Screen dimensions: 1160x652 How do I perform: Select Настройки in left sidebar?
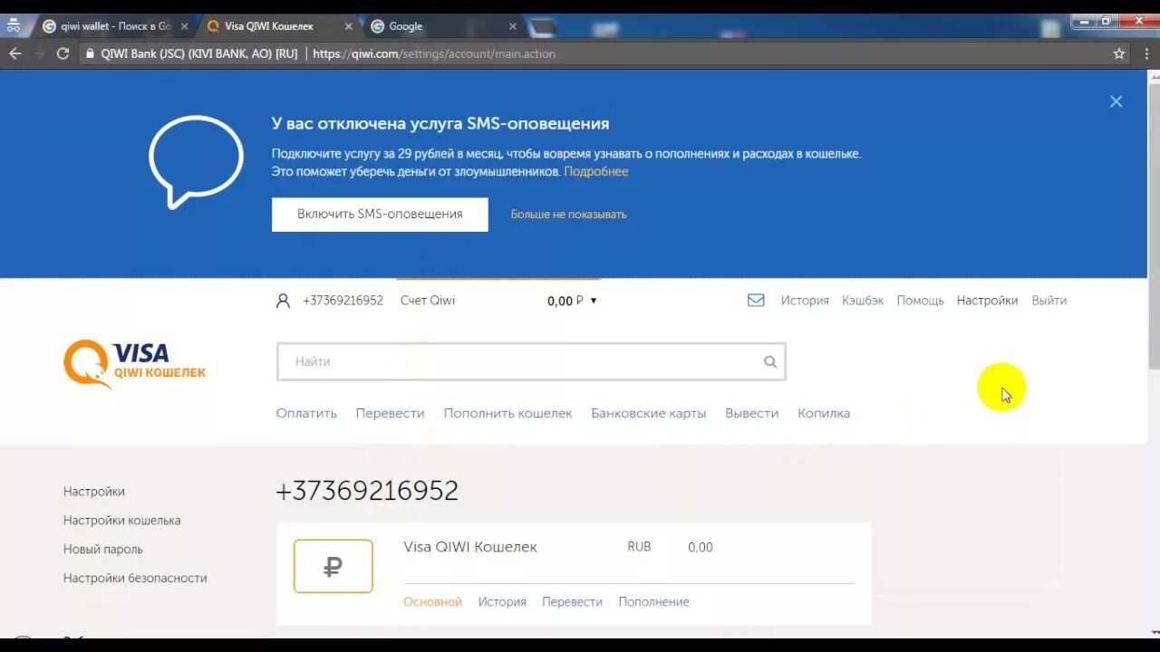tap(94, 492)
